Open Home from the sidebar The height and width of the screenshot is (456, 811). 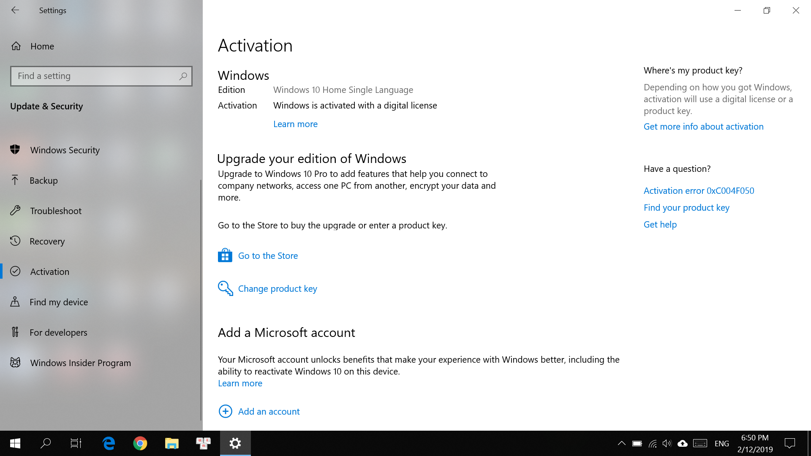tap(42, 46)
